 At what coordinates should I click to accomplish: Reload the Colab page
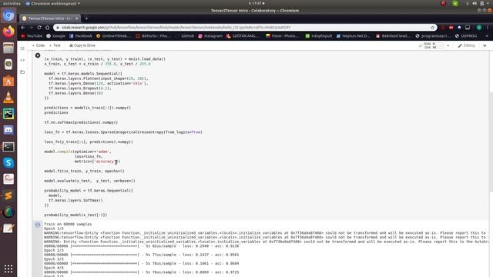click(x=39, y=28)
